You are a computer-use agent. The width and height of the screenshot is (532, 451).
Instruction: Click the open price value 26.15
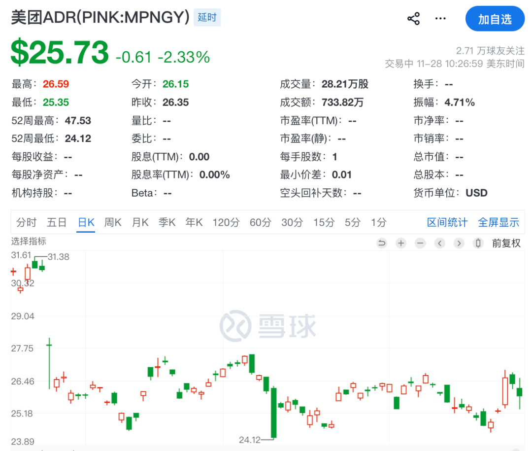[x=175, y=84]
